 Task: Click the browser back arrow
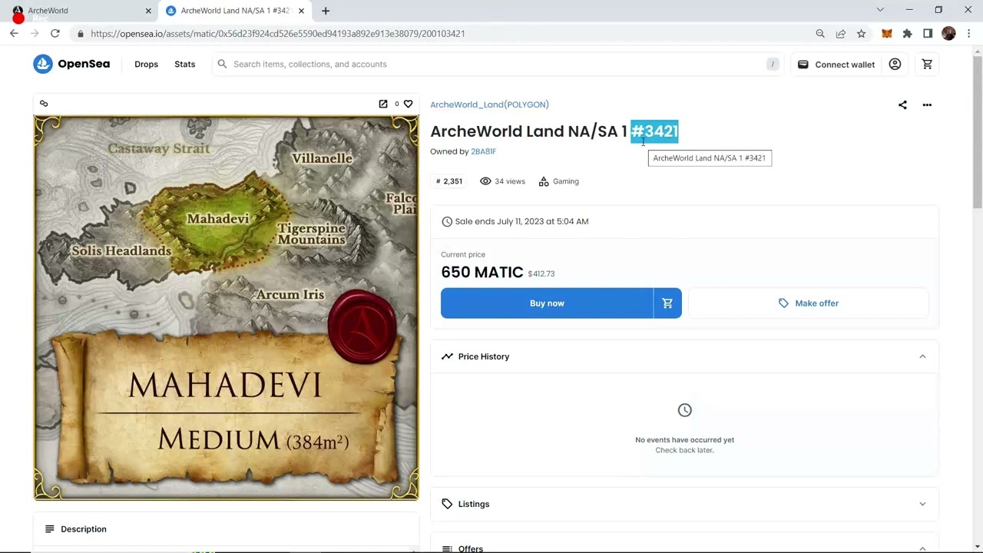(14, 34)
